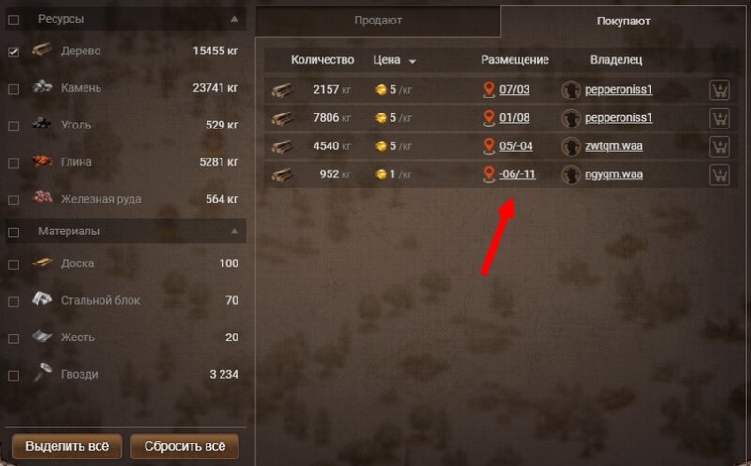The image size is (751, 466).
Task: Click the Выделить всё button
Action: (67, 446)
